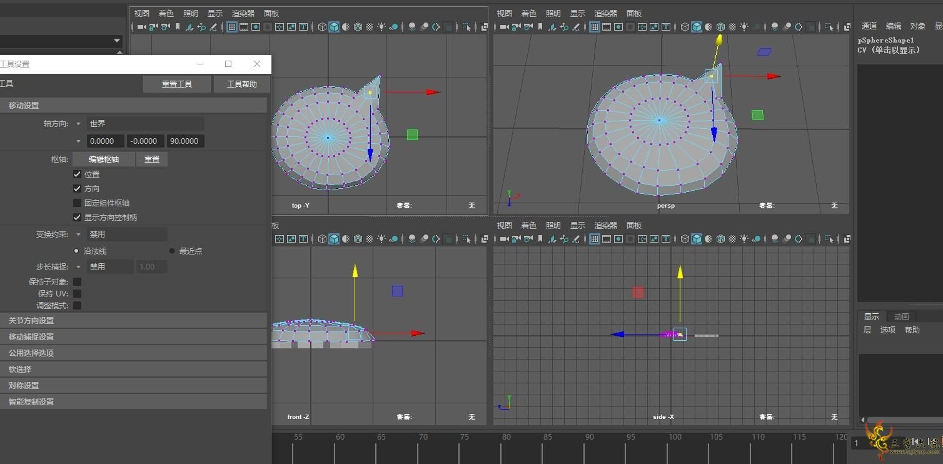
Task: Toggle the 方向 checkbox
Action: pyautogui.click(x=78, y=188)
